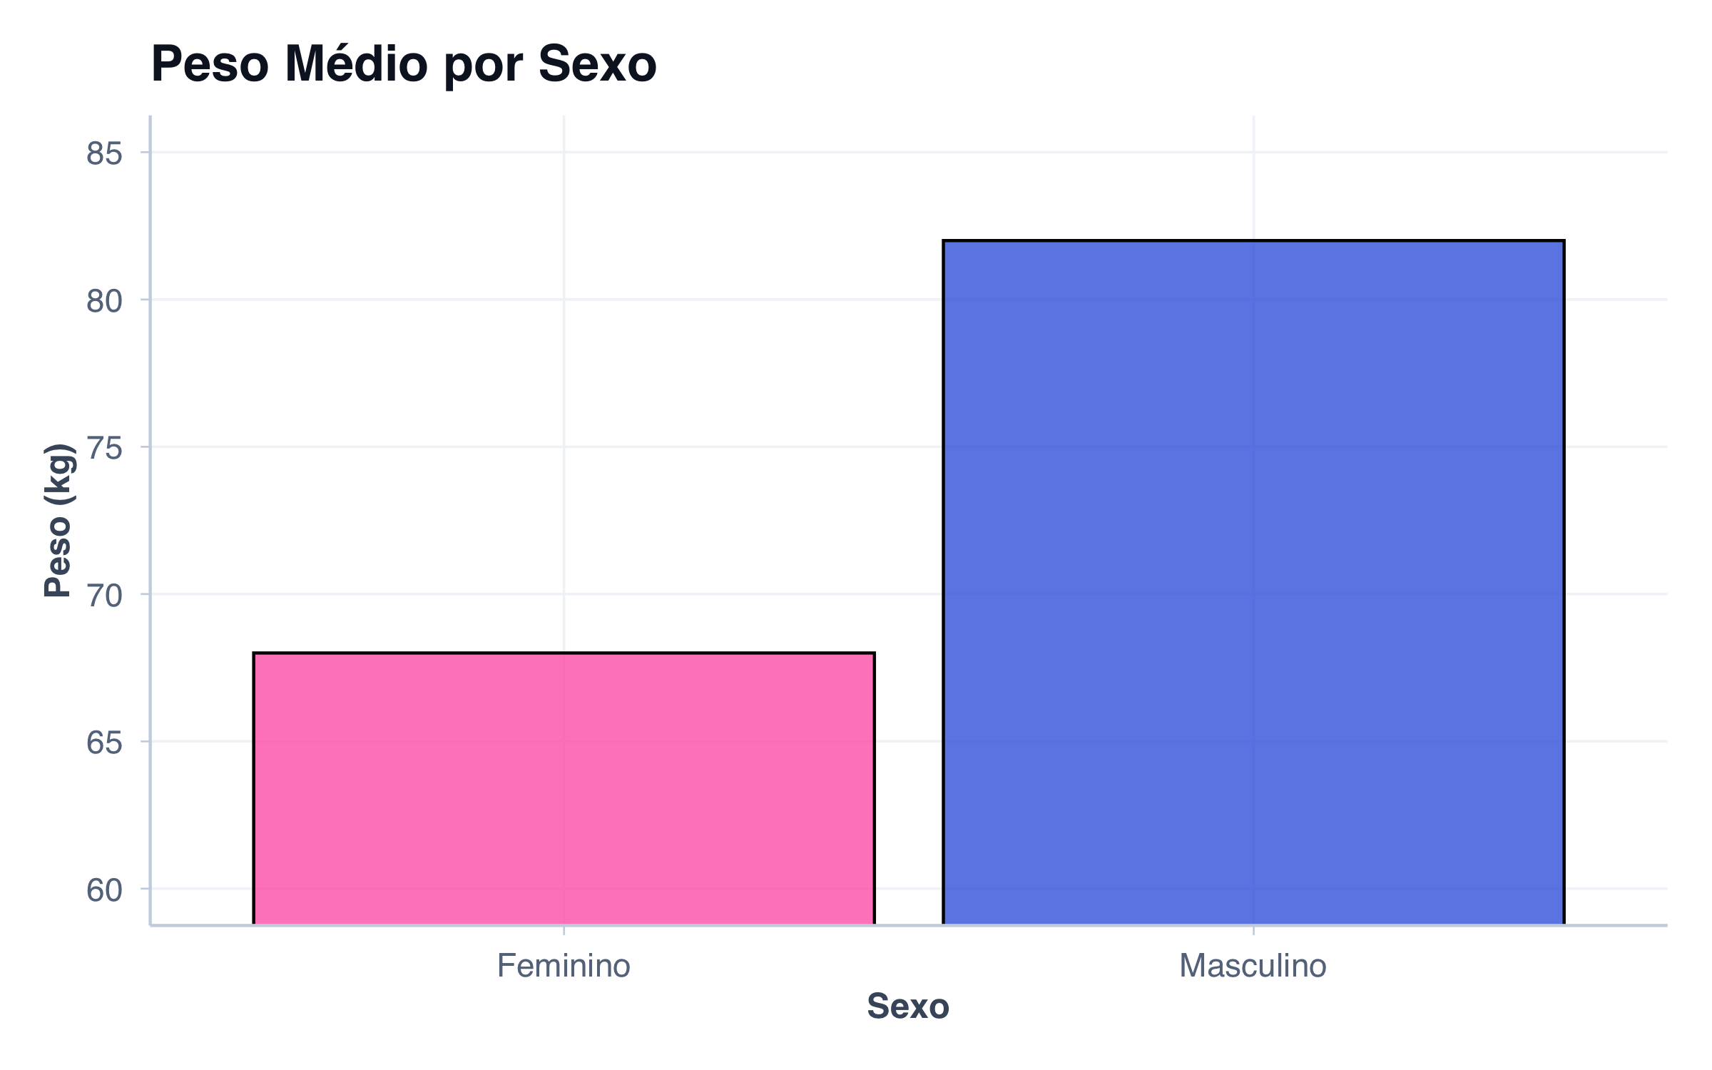The height and width of the screenshot is (1070, 1712).
Task: Click the y-axis tick label 75
Action: tap(104, 448)
